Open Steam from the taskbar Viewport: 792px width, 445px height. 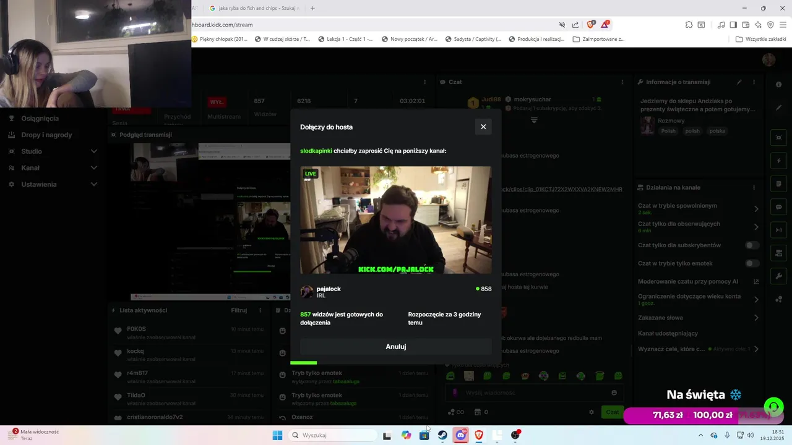point(442,435)
